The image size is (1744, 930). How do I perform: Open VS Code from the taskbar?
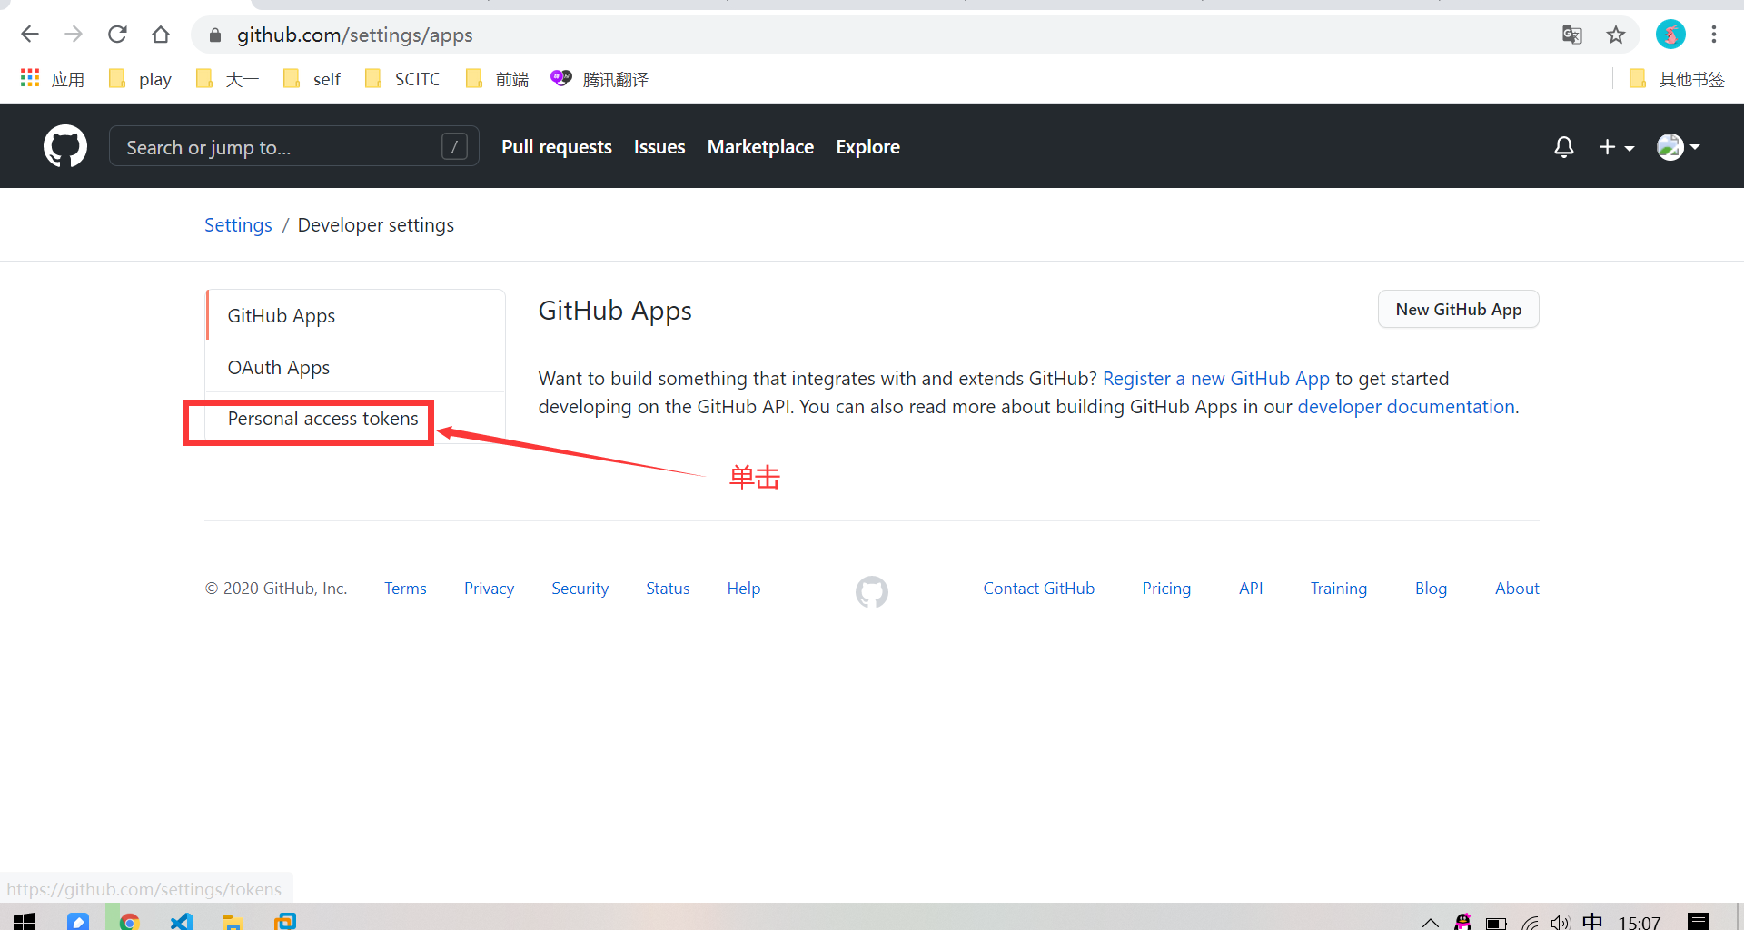coord(181,919)
